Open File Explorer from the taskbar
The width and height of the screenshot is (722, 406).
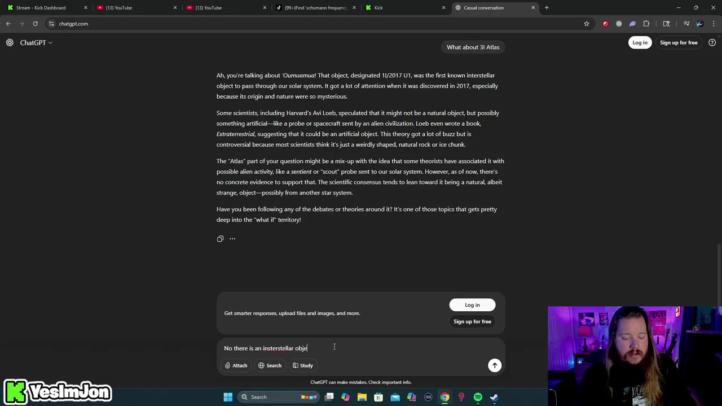(x=362, y=397)
